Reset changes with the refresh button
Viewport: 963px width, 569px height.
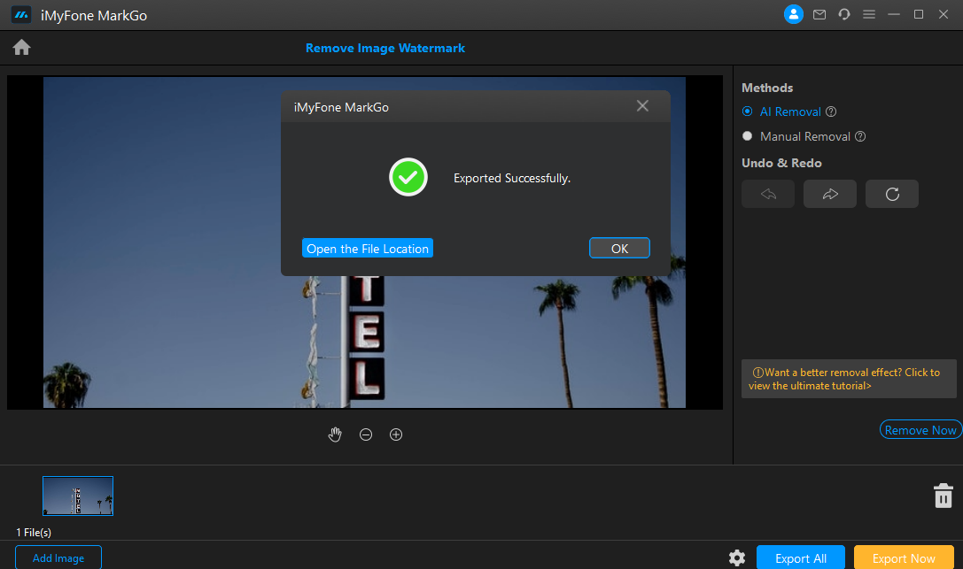pos(892,194)
